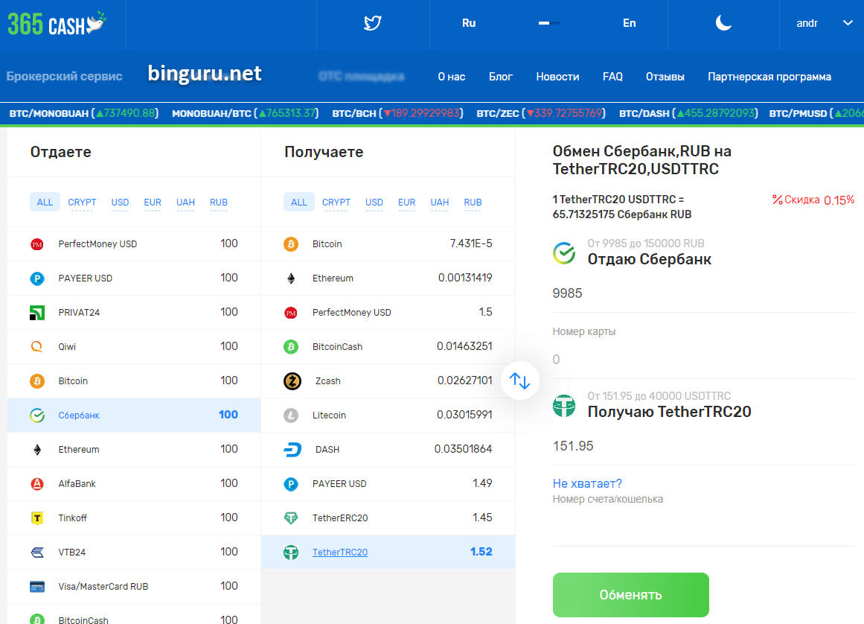Click the PerfectMoney USD icon in Получаете

pyautogui.click(x=291, y=313)
